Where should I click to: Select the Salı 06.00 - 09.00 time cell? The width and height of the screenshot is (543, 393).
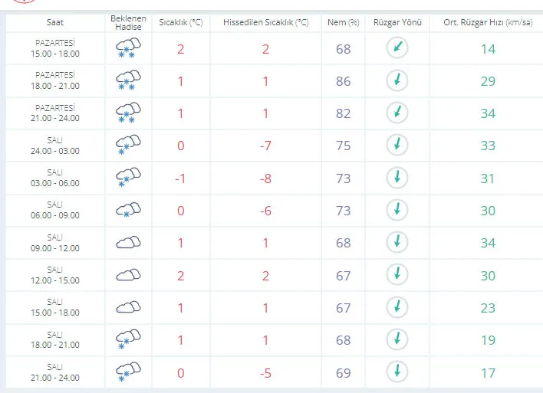[x=55, y=211]
